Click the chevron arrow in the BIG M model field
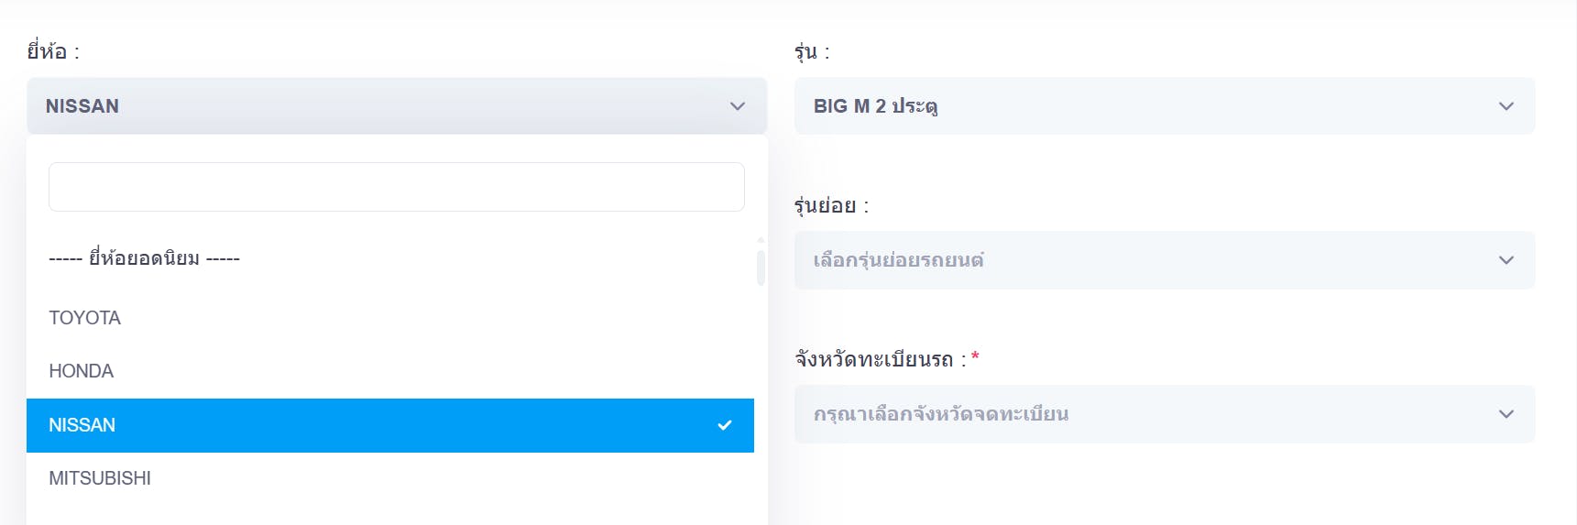 pyautogui.click(x=1506, y=106)
